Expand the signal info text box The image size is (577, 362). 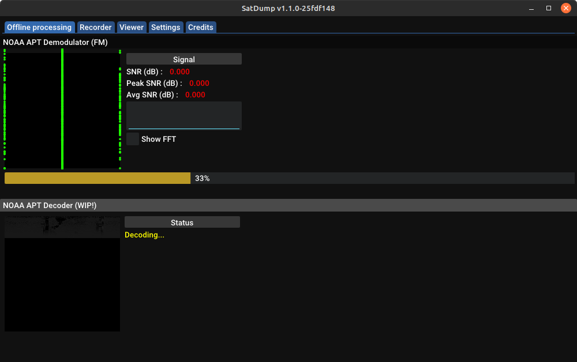[183, 115]
